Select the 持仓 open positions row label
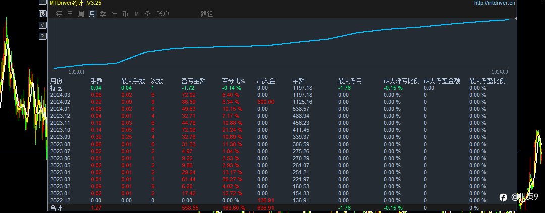 (x=57, y=88)
